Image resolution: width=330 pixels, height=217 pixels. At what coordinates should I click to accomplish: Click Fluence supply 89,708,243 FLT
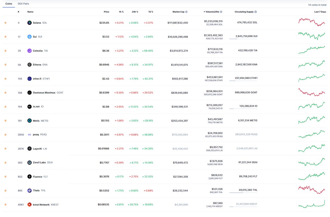(248, 177)
